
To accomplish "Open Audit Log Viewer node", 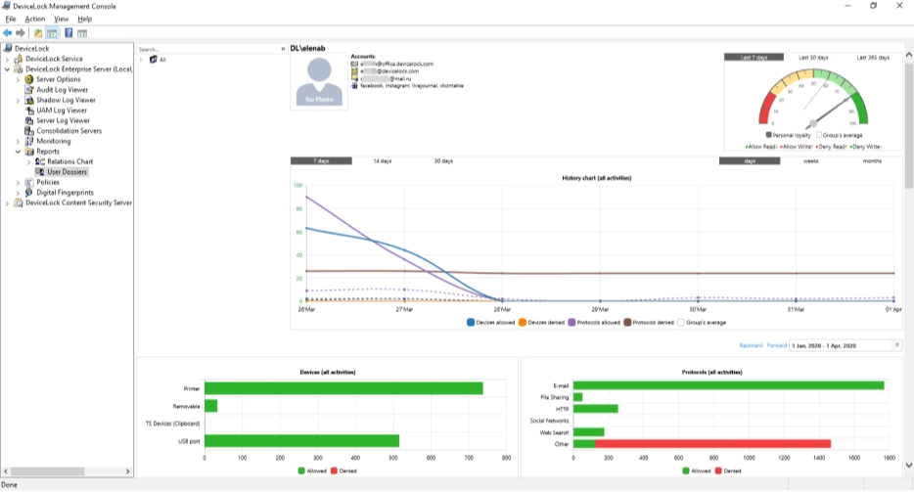I will point(62,90).
